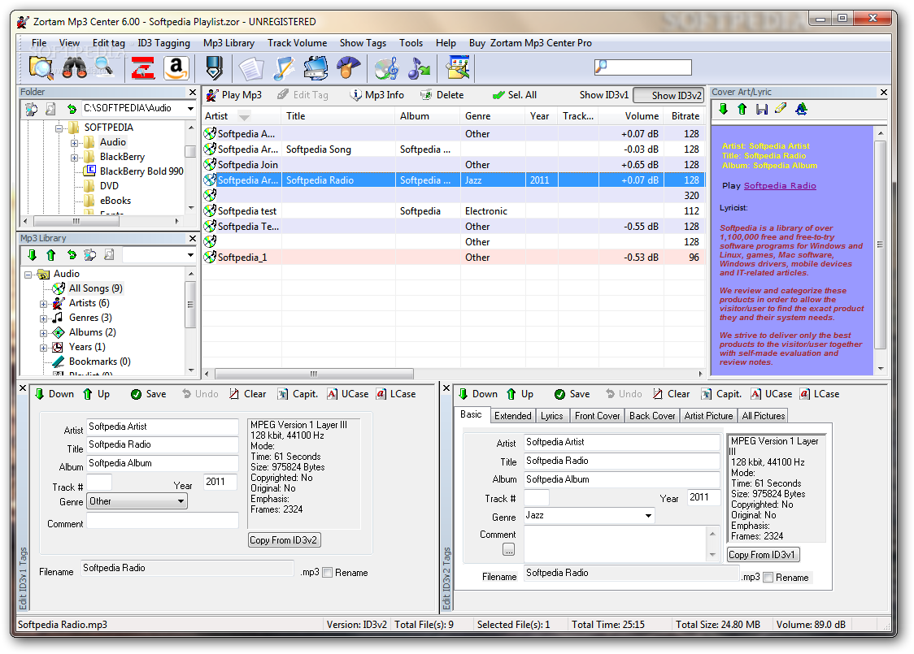The image size is (914, 654).
Task: Select the eBooks folder
Action: [115, 201]
